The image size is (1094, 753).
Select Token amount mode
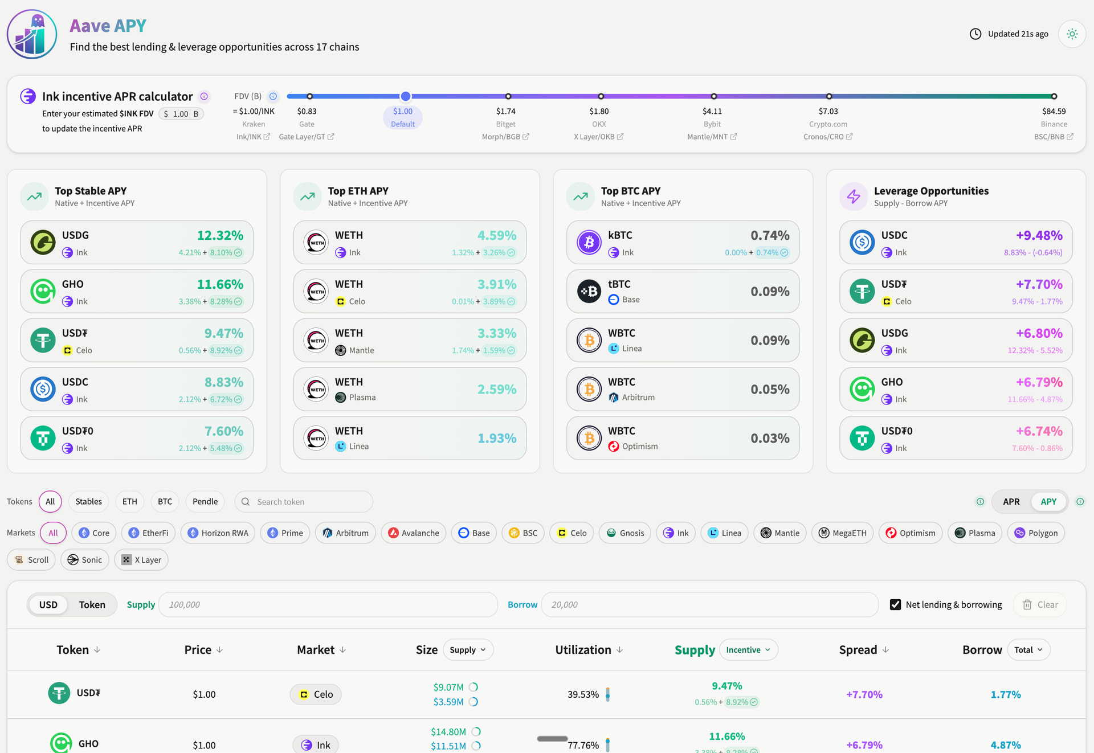click(92, 605)
